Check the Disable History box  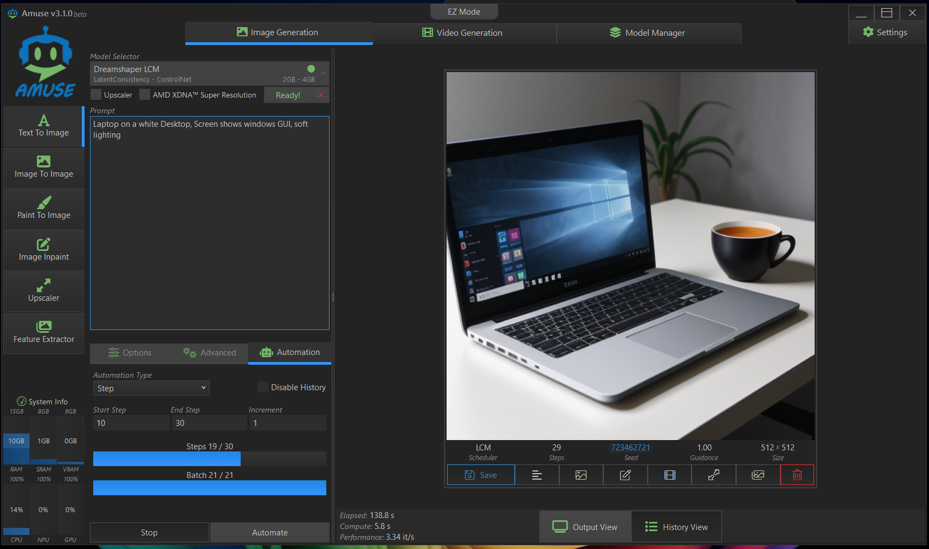coord(263,387)
